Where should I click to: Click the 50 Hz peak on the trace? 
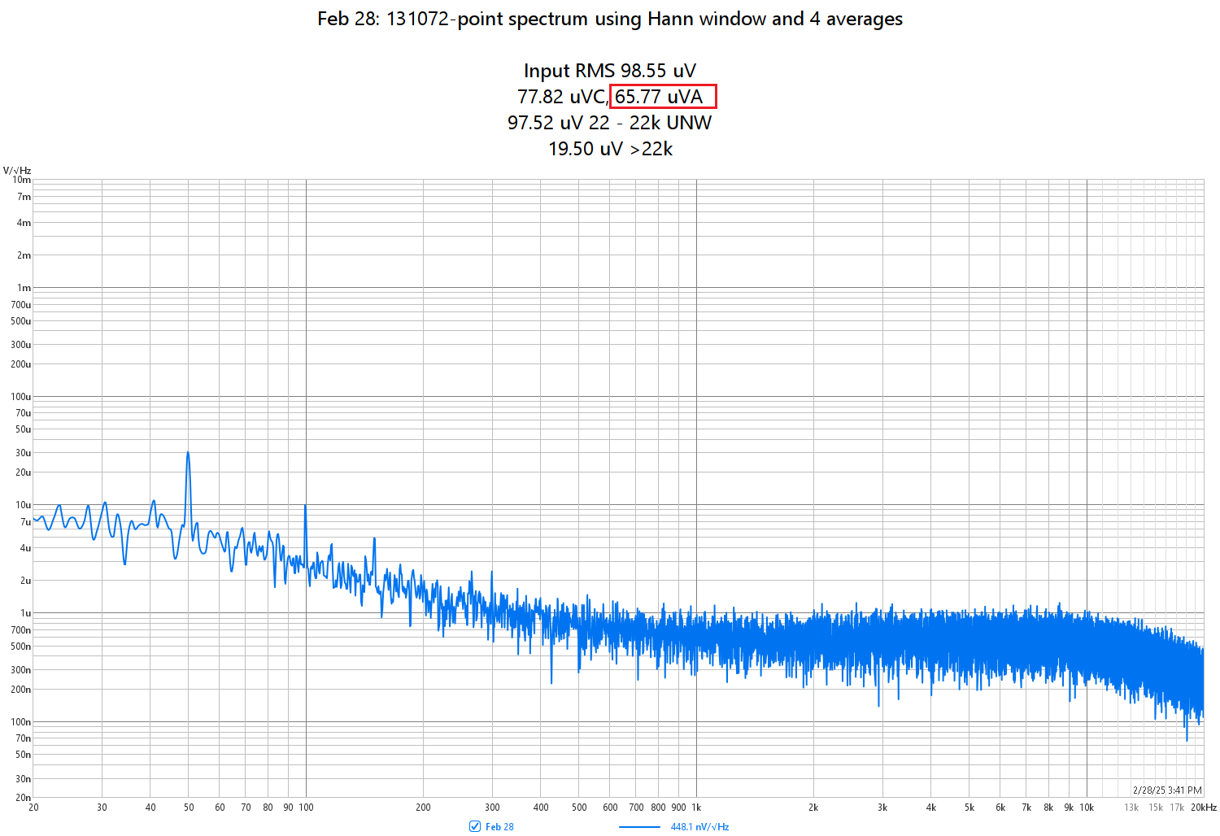(x=188, y=454)
